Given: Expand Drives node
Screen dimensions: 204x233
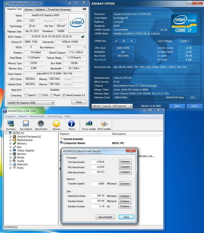Looking at the screenshot, I should pyautogui.click(x=10, y=158).
